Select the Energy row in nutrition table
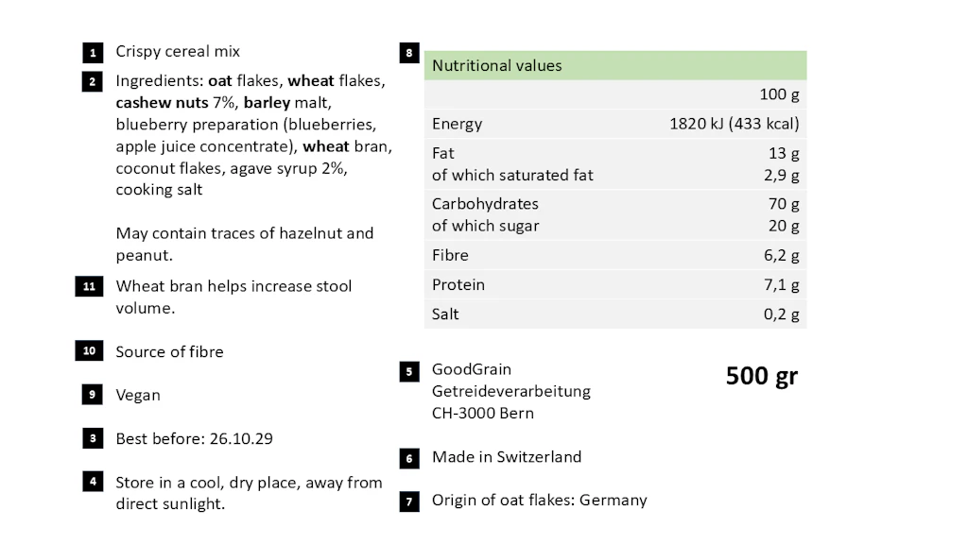Image resolution: width=968 pixels, height=544 pixels. click(x=614, y=124)
